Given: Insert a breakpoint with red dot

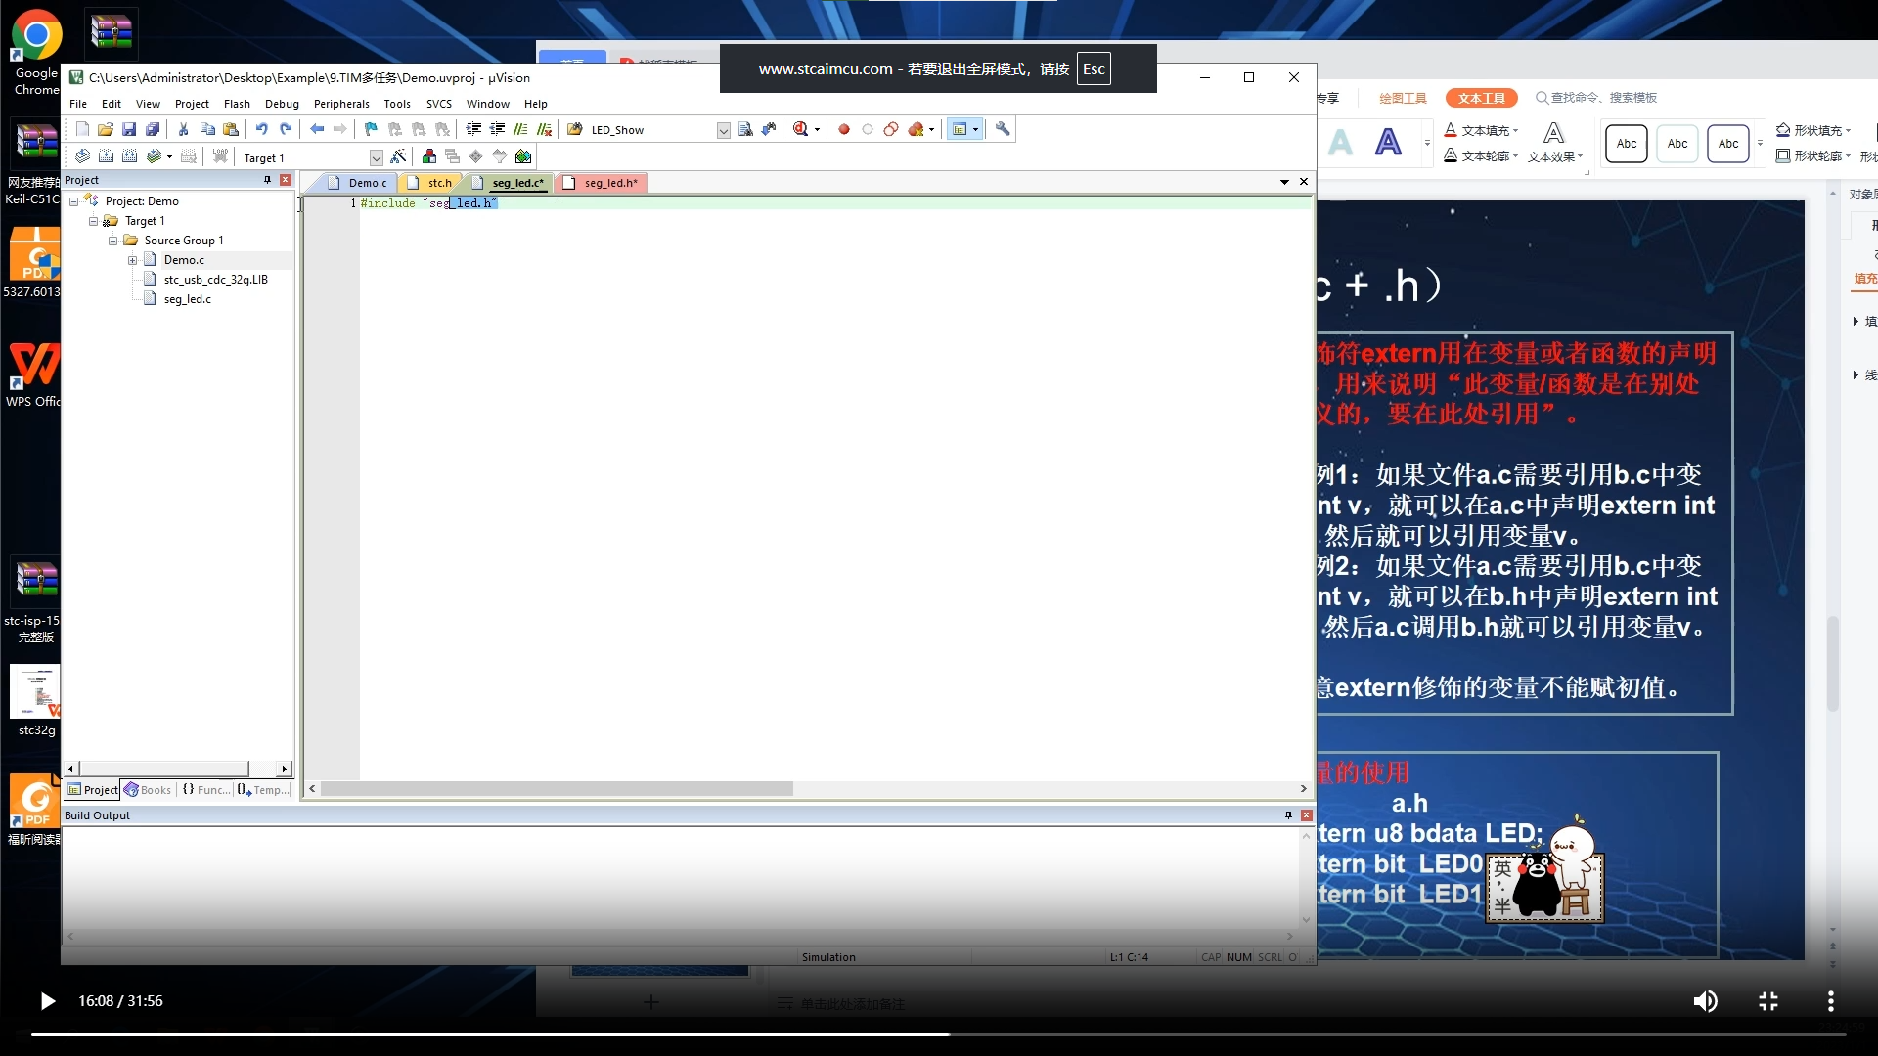Looking at the screenshot, I should click(x=844, y=129).
